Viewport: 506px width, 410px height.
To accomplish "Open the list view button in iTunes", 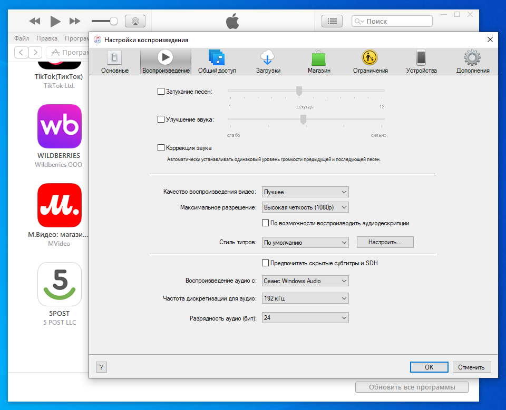I will coord(332,21).
